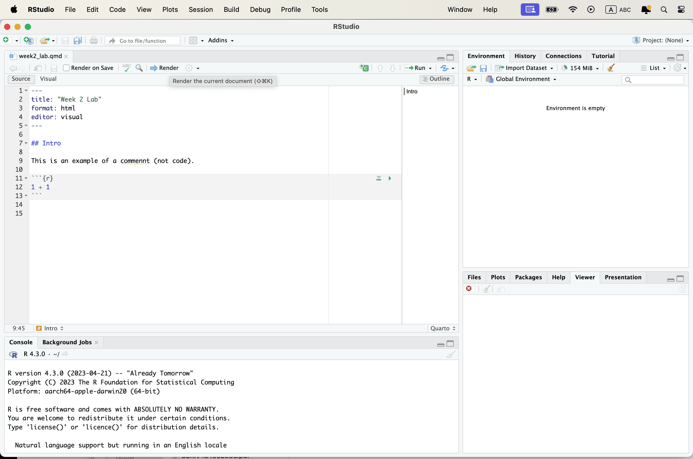
Task: Click the Render document button
Action: tap(164, 68)
